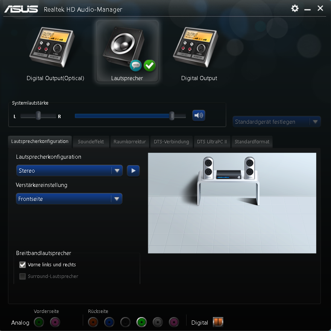The height and width of the screenshot is (331, 331).
Task: Click the speech bubble icon on Lautsprecher
Action: [x=135, y=65]
